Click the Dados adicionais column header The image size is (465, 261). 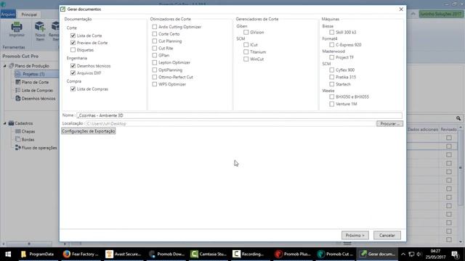click(x=423, y=129)
